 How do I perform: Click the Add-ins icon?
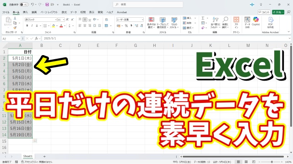(236, 23)
